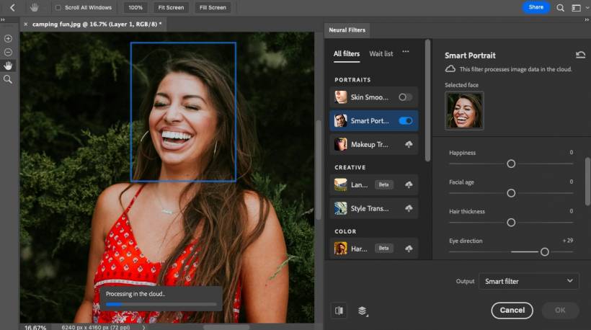The width and height of the screenshot is (591, 330).
Task: Click the reset Smart Portrait arrow icon
Action: [x=580, y=55]
